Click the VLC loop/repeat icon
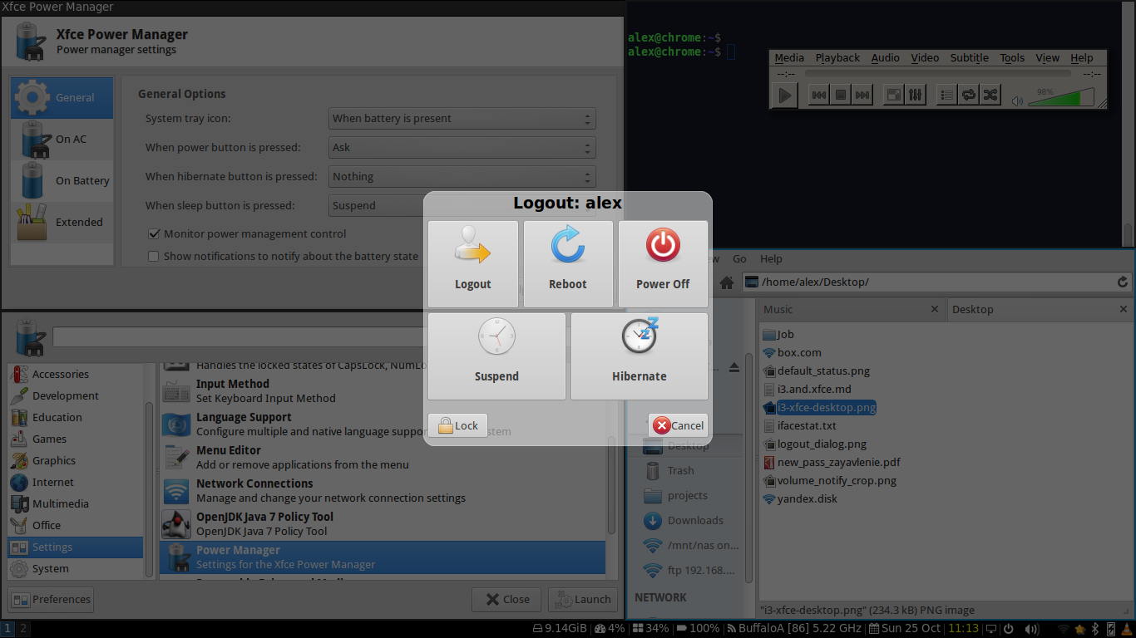The width and height of the screenshot is (1136, 638). point(969,96)
